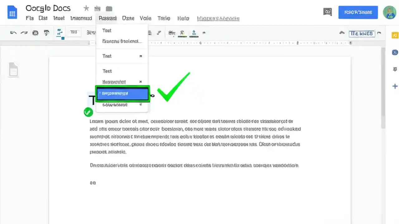Select the Undo icon in the toolbar
The height and width of the screenshot is (224, 399).
[13, 32]
